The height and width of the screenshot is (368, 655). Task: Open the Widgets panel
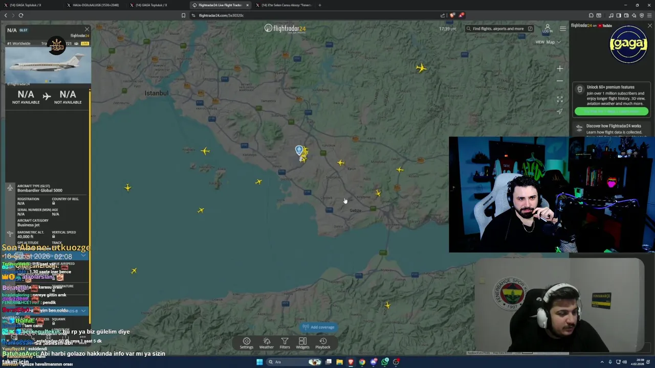tap(302, 343)
